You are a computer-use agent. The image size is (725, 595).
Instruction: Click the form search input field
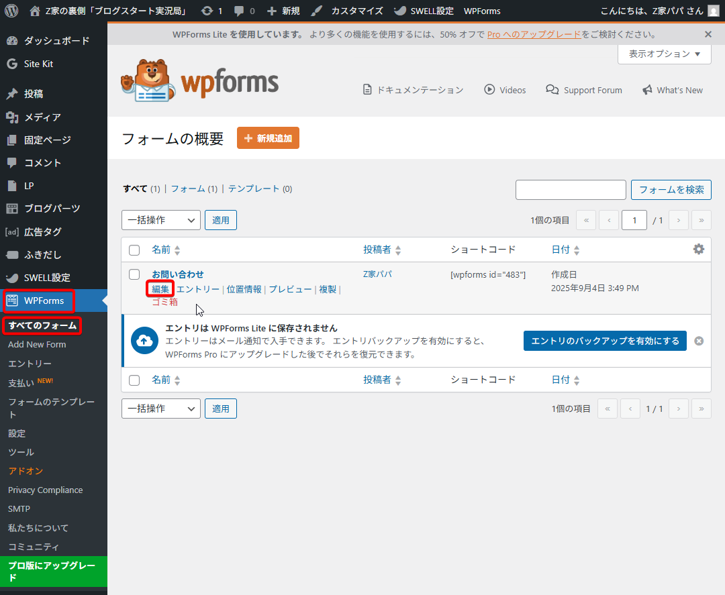point(570,190)
